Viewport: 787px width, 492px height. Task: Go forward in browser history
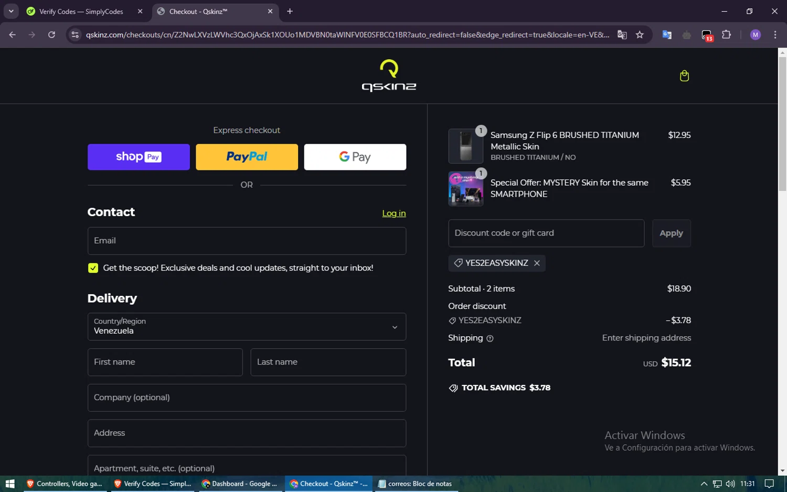(x=32, y=35)
